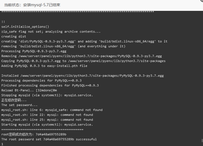Click the log scrollbar thumb
The image size is (203, 146).
[202, 141]
